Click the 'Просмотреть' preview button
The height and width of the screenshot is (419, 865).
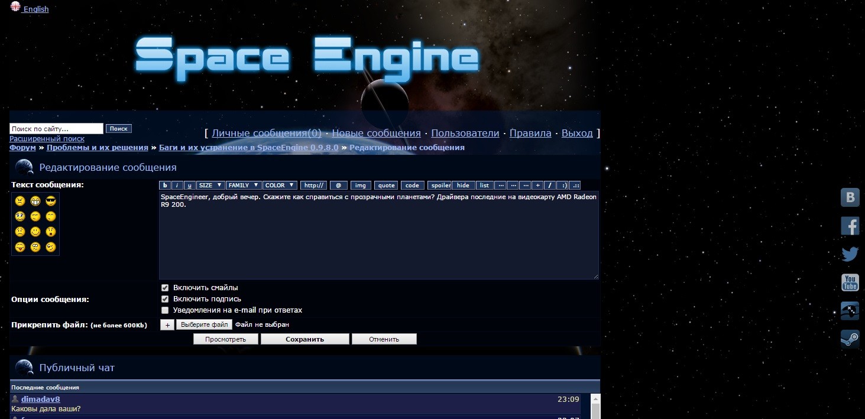[x=227, y=339]
